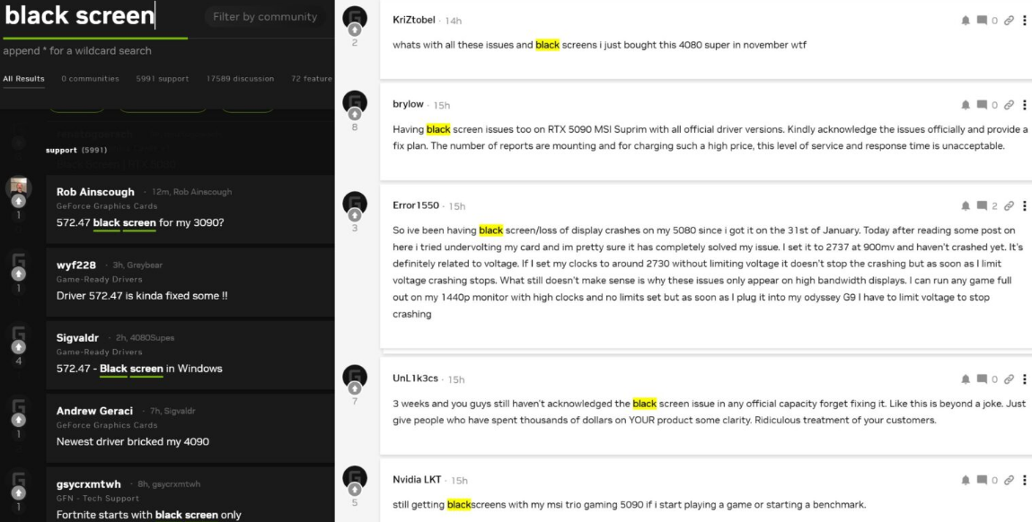Toggle upvote on brylow's comment

pos(356,114)
